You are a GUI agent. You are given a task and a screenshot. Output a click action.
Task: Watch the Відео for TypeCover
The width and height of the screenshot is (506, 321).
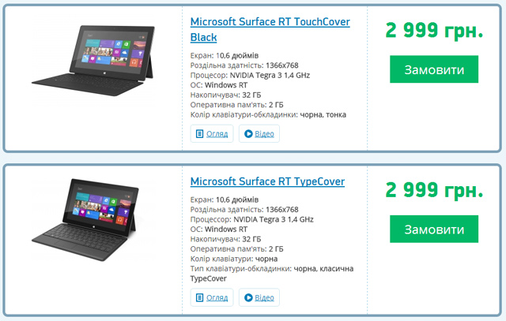[259, 297]
